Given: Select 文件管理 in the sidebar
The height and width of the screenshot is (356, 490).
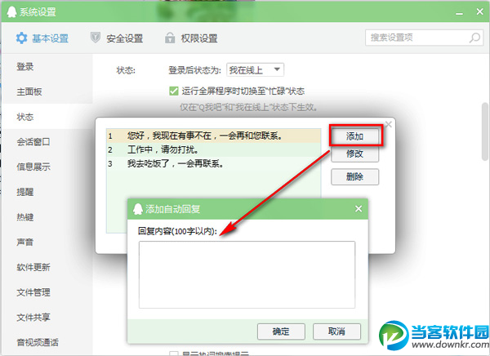Looking at the screenshot, I should tap(33, 292).
